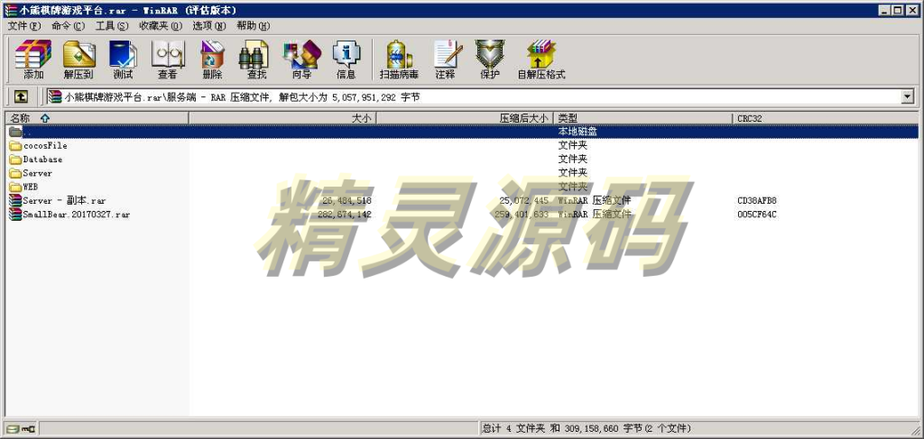Click the key icon in status bar
924x439 pixels.
[x=27, y=428]
